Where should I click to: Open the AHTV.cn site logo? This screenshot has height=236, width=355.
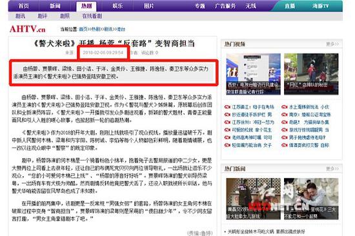click(27, 29)
